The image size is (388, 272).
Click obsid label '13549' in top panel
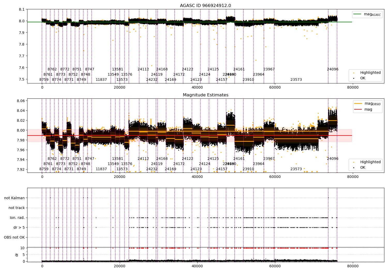tap(113, 74)
